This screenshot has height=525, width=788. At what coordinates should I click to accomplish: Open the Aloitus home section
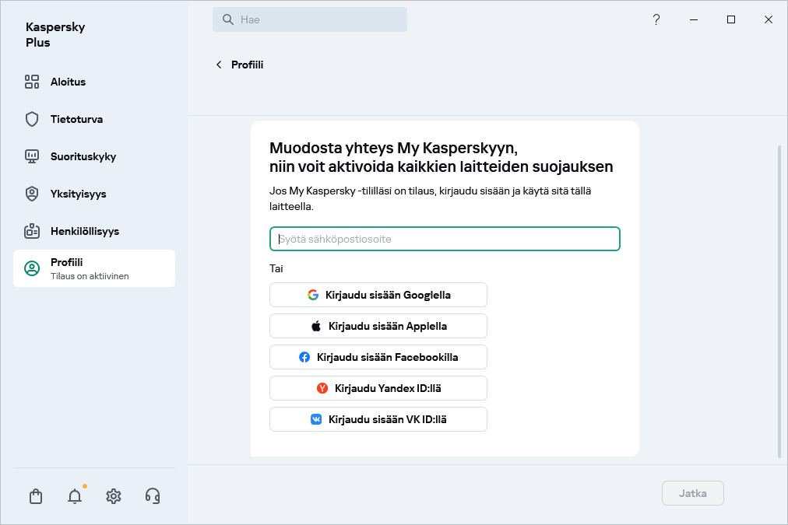(x=68, y=82)
